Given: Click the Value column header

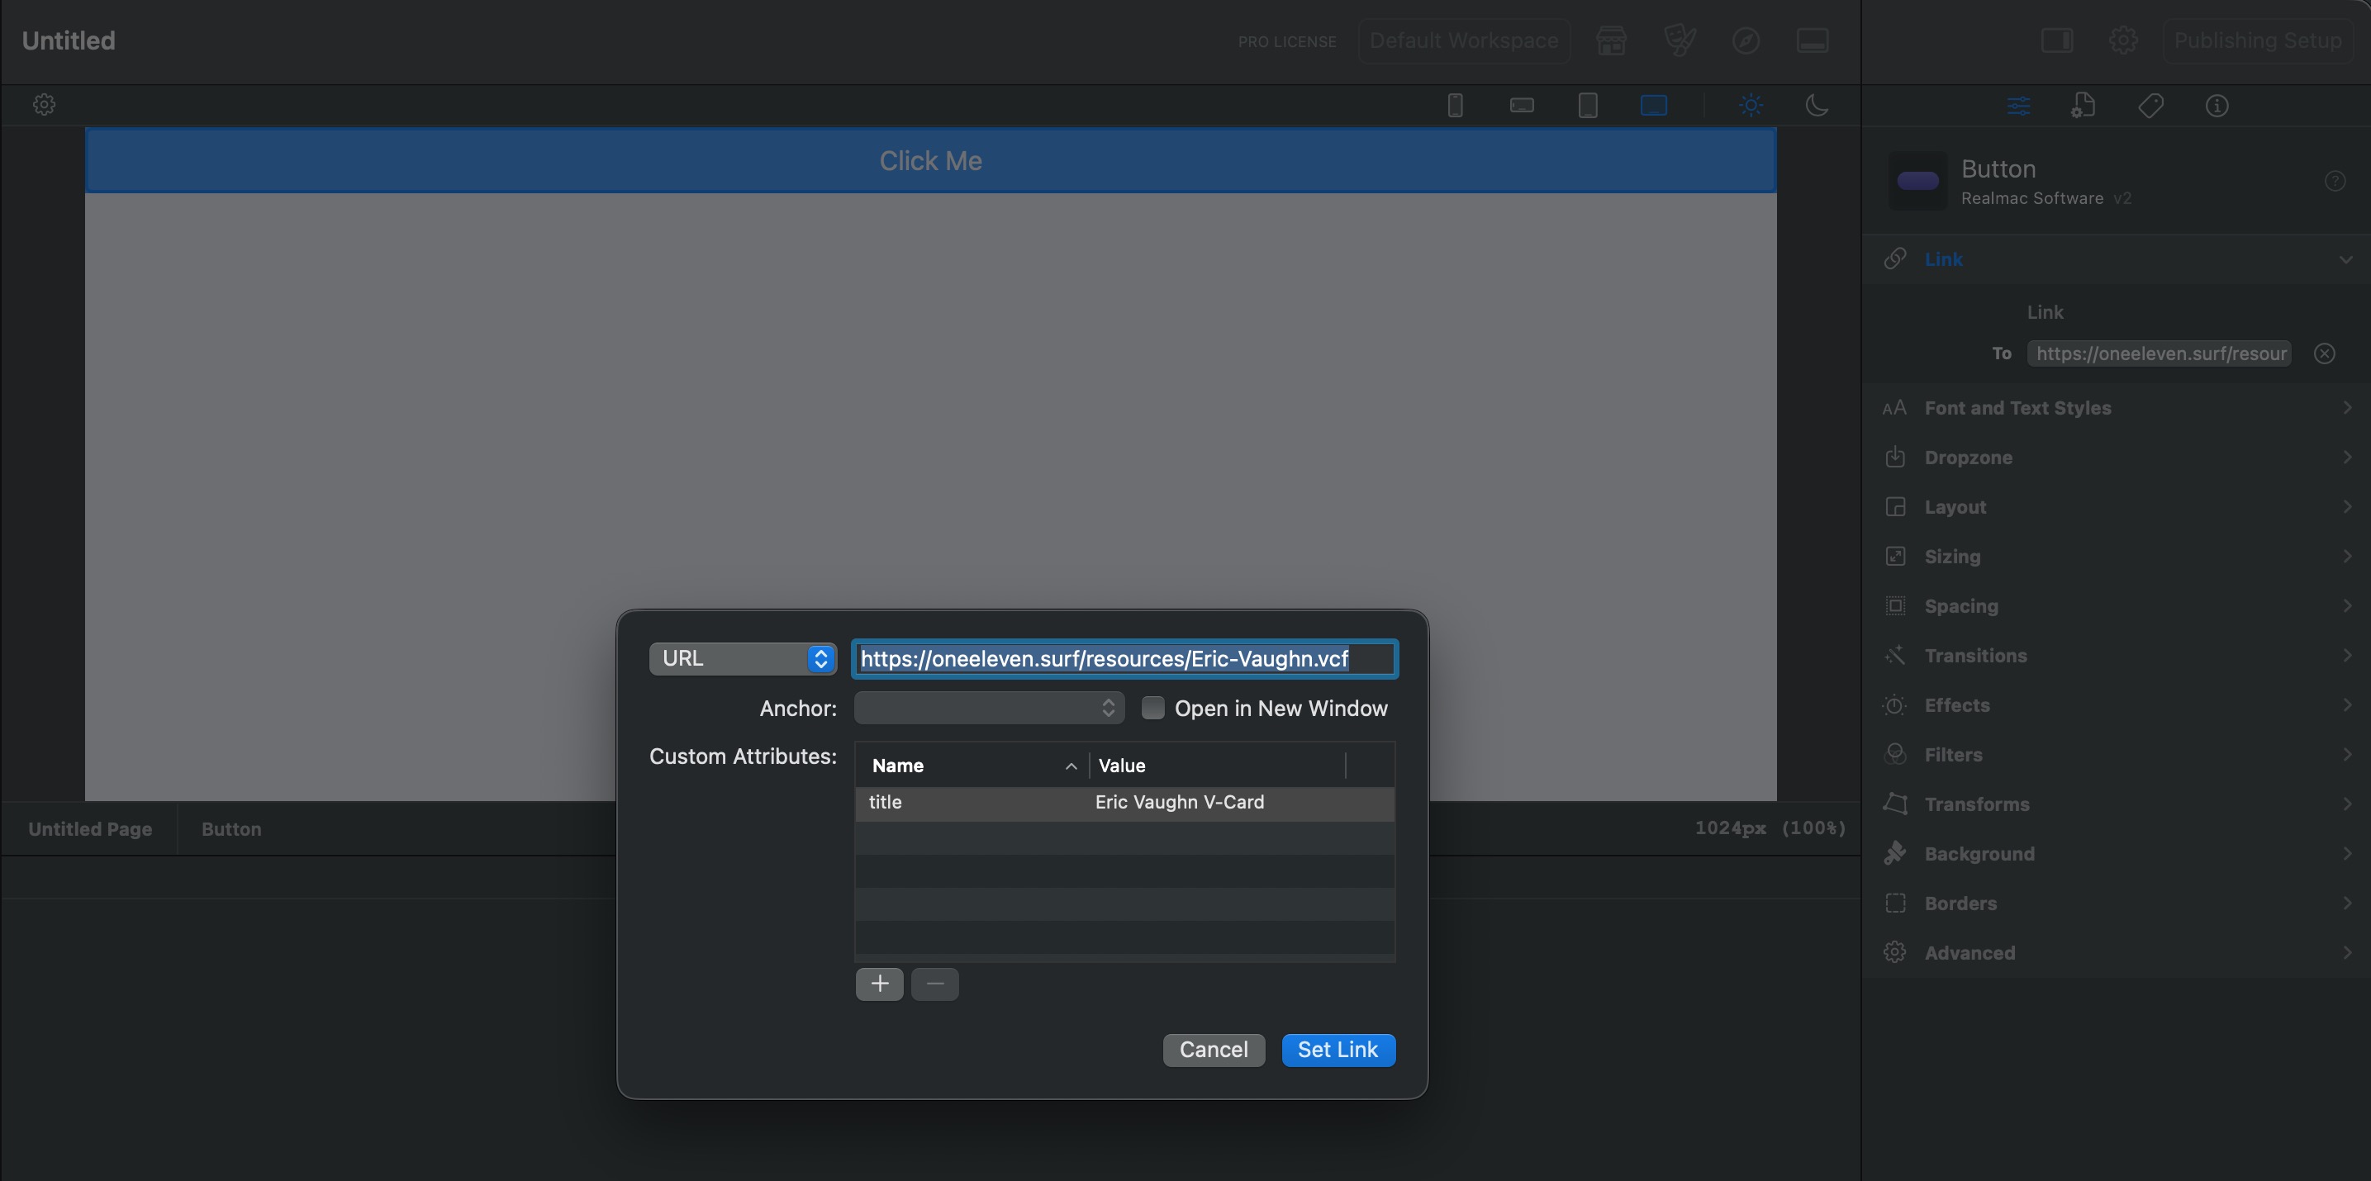Looking at the screenshot, I should [1217, 766].
